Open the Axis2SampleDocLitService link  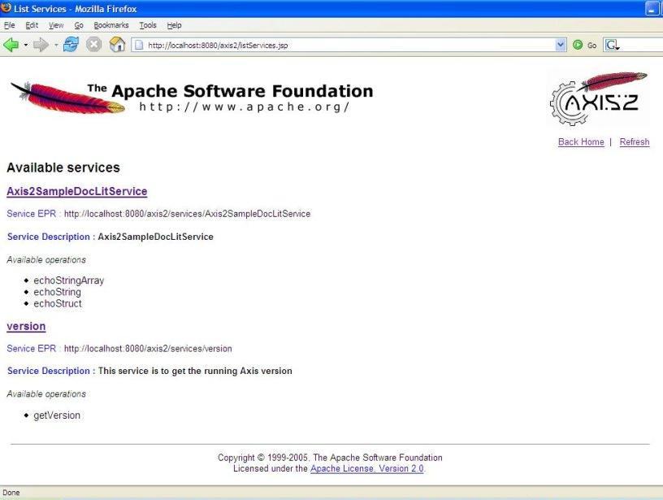pos(77,191)
